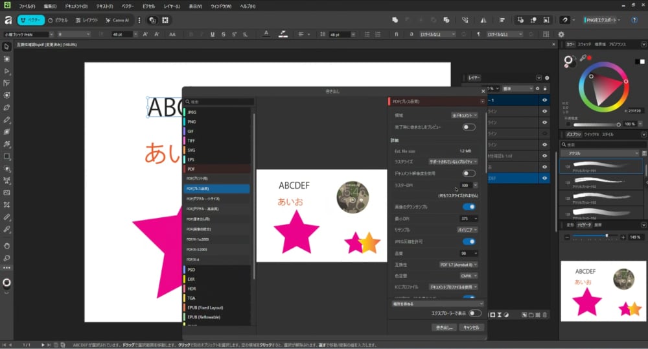Select the Hand view tool
The width and height of the screenshot is (648, 349).
point(6,246)
